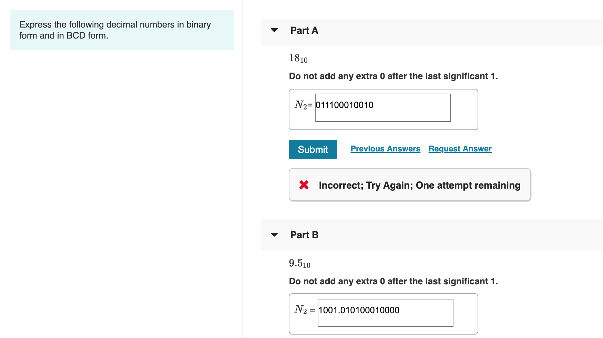Click inside the Part A N2 answer field

pyautogui.click(x=382, y=108)
